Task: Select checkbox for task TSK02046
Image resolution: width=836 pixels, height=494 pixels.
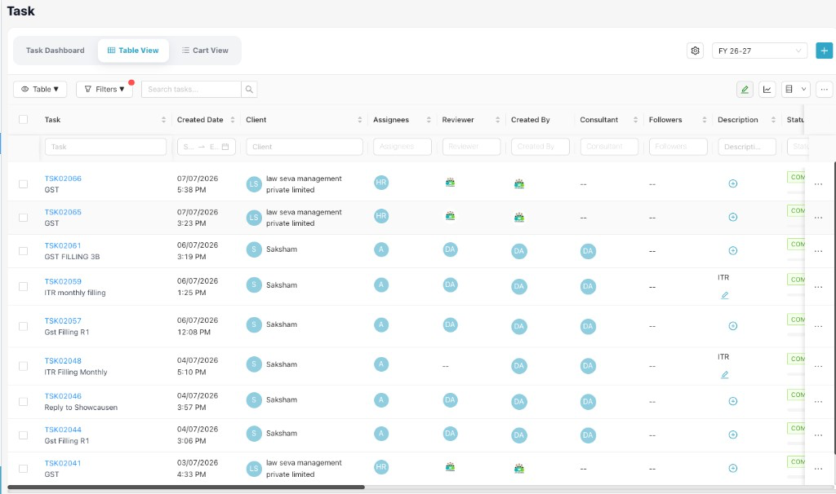Action: click(x=23, y=402)
